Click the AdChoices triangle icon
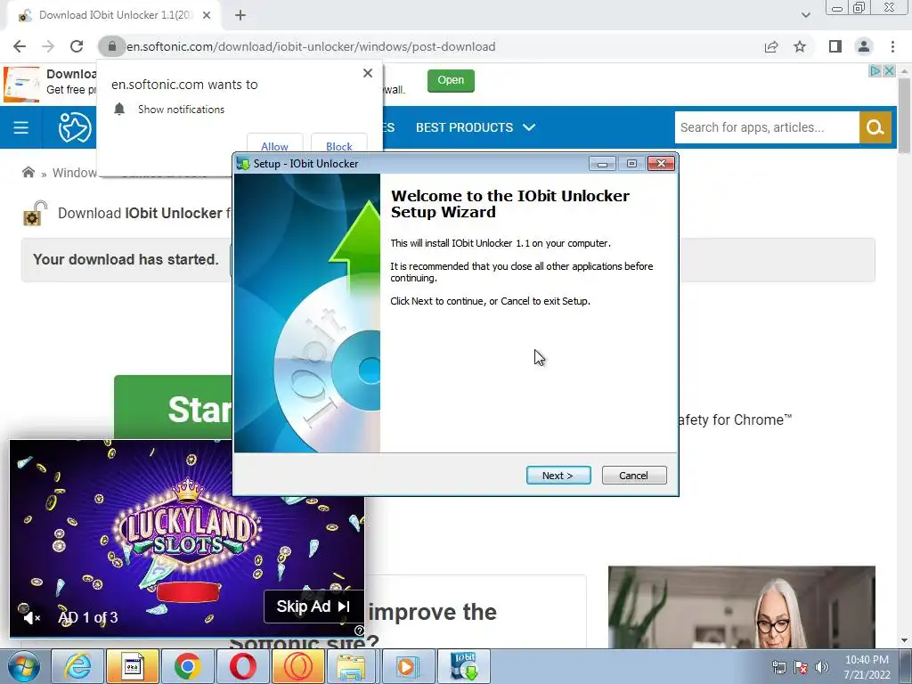 [x=875, y=71]
